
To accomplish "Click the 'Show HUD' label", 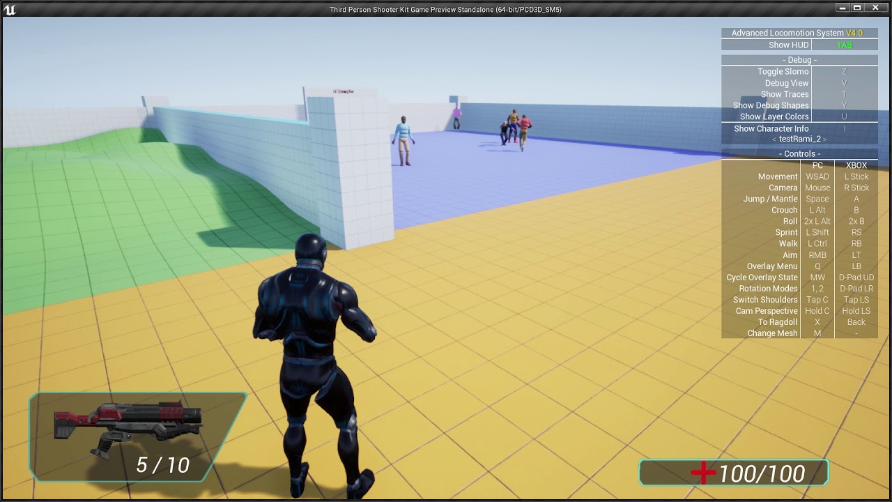I will pyautogui.click(x=789, y=45).
